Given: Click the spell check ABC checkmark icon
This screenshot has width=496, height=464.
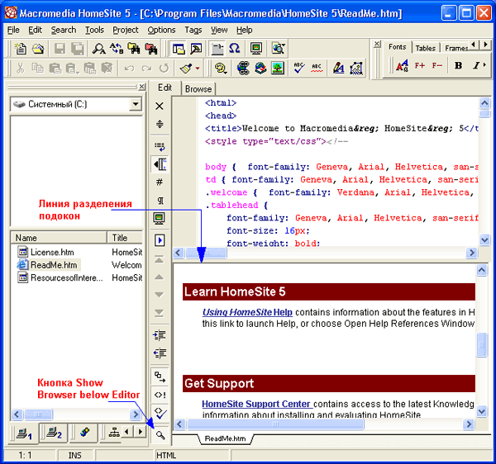Looking at the screenshot, I should (x=298, y=68).
